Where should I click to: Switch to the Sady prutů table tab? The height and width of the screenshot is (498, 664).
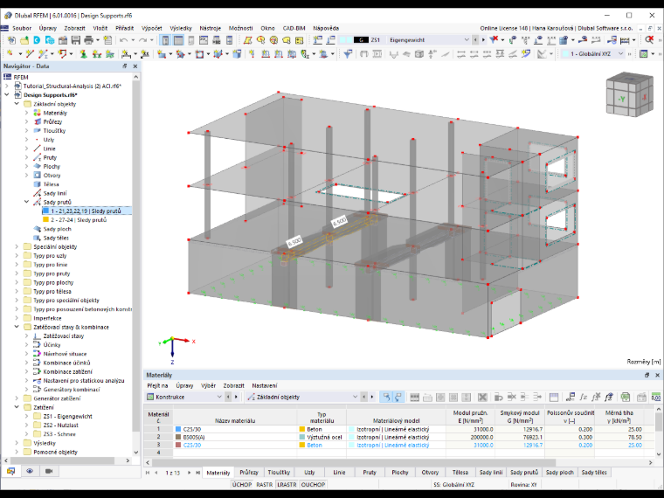click(524, 472)
